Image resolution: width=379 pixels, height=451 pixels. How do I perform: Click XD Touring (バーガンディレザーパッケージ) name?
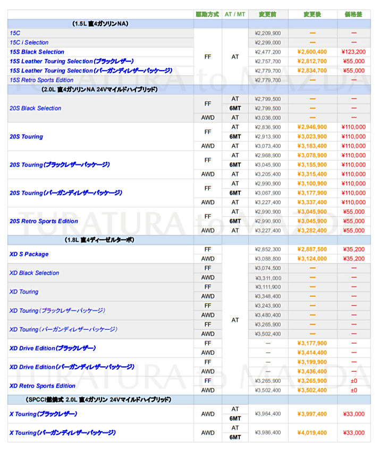coord(64,329)
